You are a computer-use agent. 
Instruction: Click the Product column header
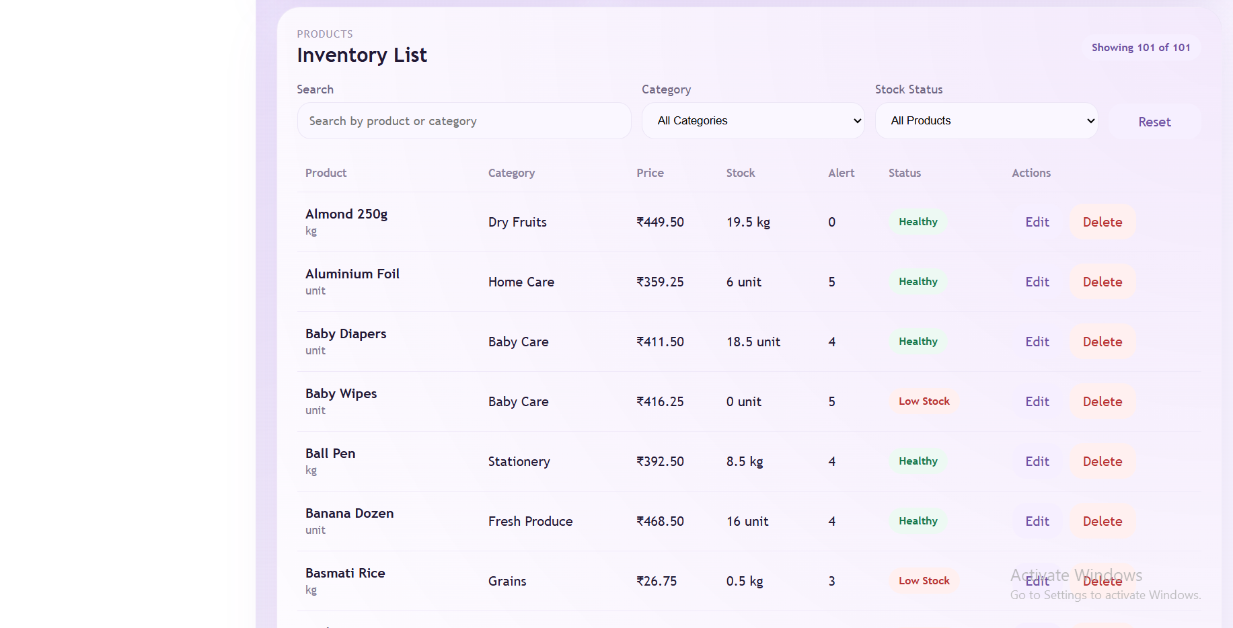pyautogui.click(x=326, y=173)
